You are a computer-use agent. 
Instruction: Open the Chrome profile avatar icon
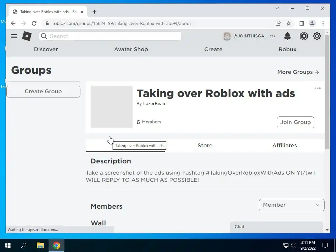click(x=312, y=23)
